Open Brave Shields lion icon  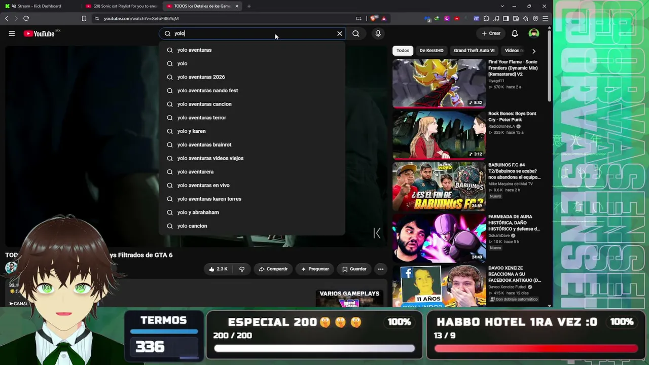click(374, 18)
